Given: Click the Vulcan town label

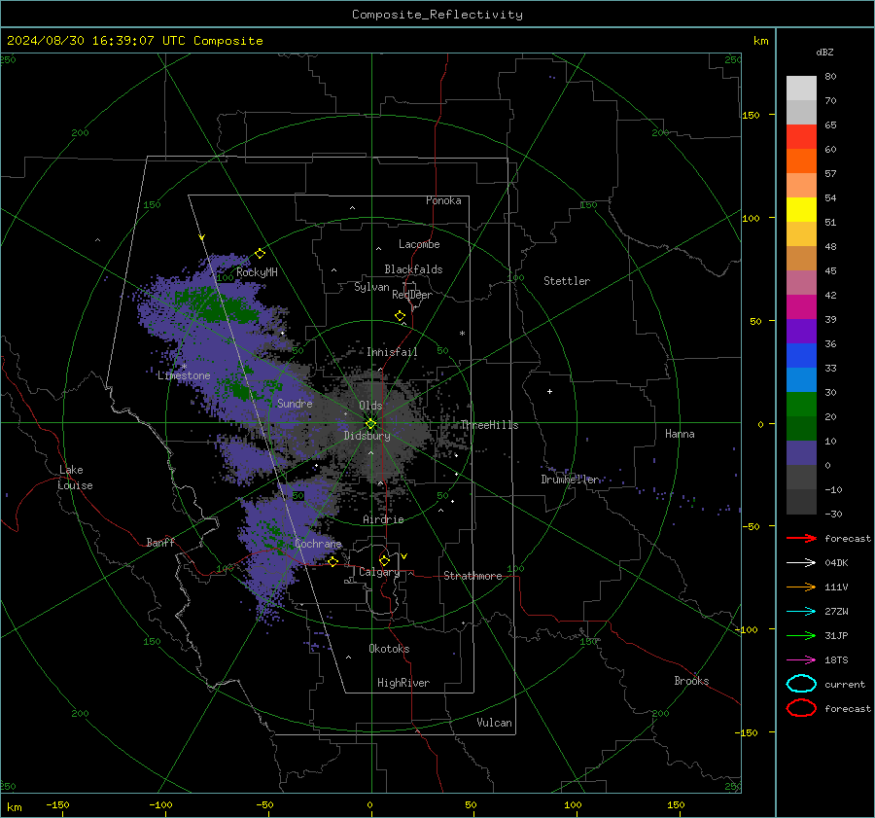Looking at the screenshot, I should 494,723.
